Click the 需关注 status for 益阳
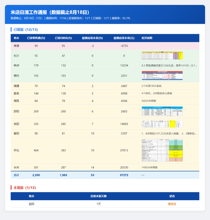210x220 pixels. tap(172, 204)
